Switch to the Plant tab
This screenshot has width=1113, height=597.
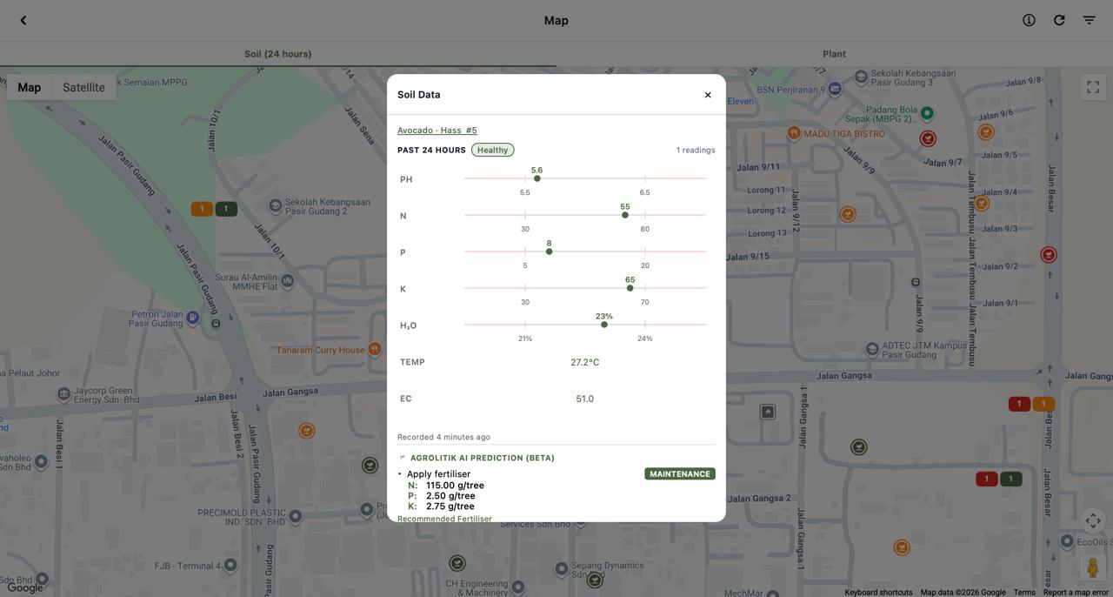point(834,54)
